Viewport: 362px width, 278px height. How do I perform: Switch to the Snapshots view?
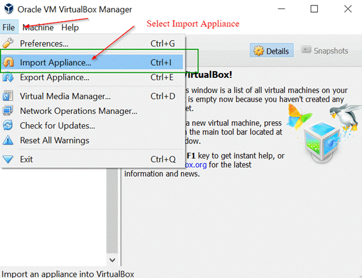point(325,51)
